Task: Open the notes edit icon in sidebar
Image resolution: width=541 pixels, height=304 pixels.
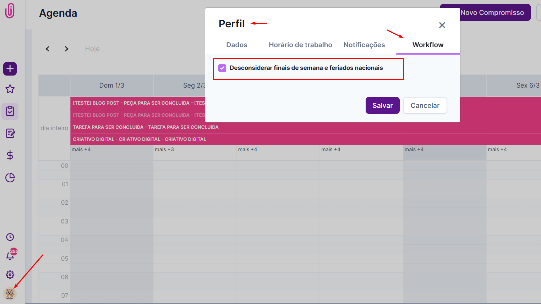Action: tap(10, 133)
